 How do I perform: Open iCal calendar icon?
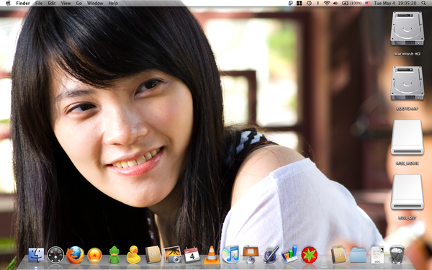[192, 255]
